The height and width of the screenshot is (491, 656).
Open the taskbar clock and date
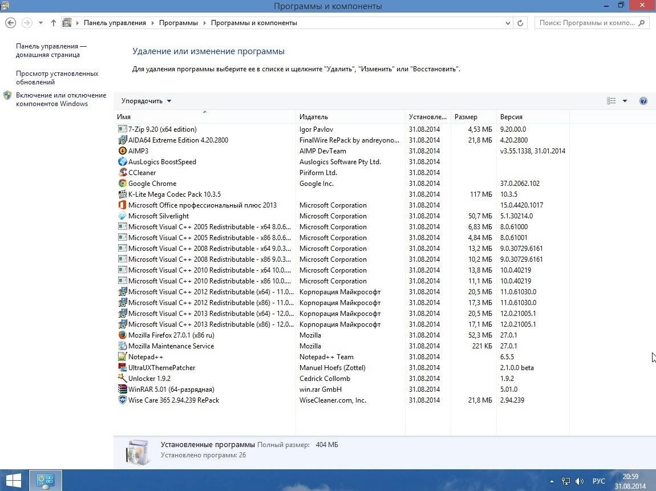coord(630,481)
